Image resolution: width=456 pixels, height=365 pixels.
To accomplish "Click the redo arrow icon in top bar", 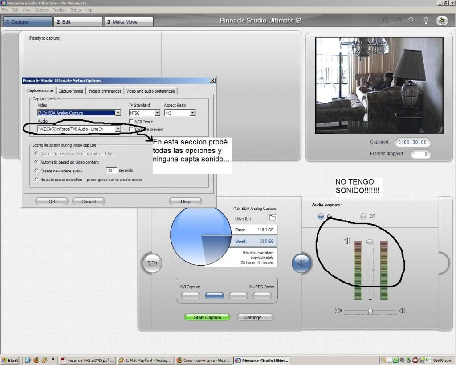I will (398, 21).
